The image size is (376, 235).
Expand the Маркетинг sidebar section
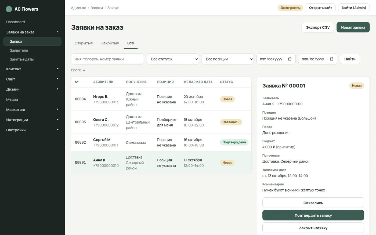pyautogui.click(x=32, y=110)
